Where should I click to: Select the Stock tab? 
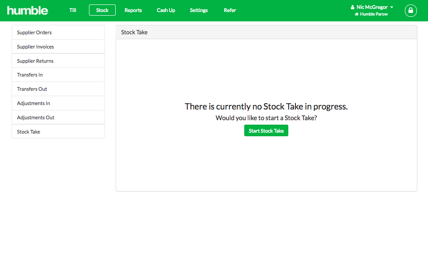[102, 10]
